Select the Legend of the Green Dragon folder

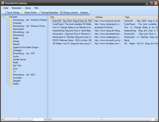tap(26, 47)
